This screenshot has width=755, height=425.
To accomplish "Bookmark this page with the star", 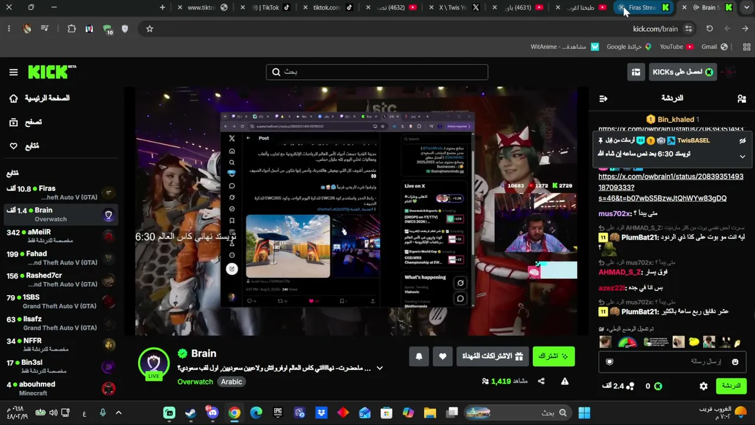I will pyautogui.click(x=150, y=28).
